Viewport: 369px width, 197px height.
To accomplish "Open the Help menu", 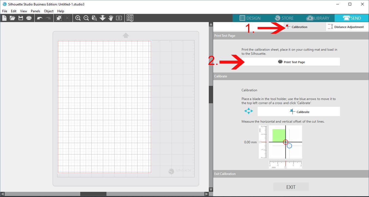I will (x=61, y=11).
